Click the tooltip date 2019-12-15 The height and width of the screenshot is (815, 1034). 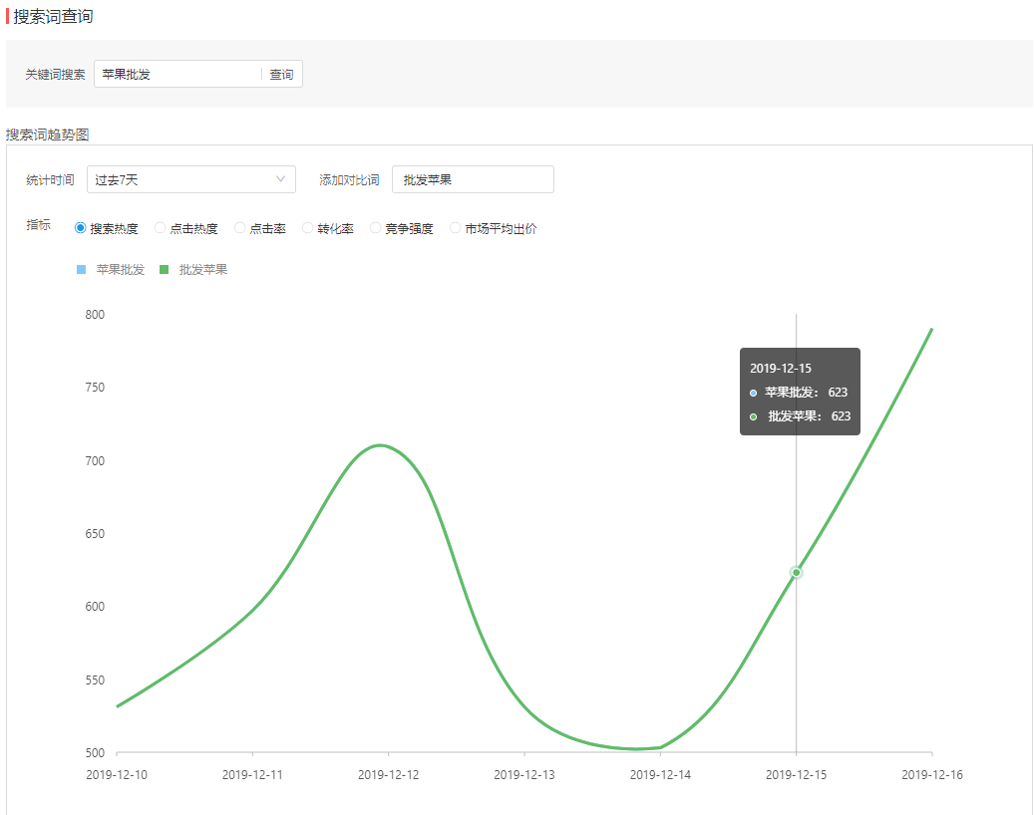781,369
